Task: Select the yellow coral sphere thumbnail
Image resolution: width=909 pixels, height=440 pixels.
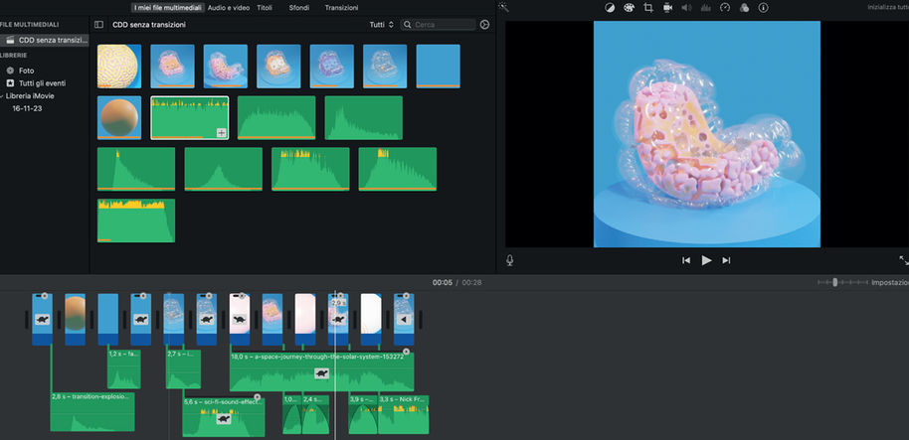Action: point(118,66)
